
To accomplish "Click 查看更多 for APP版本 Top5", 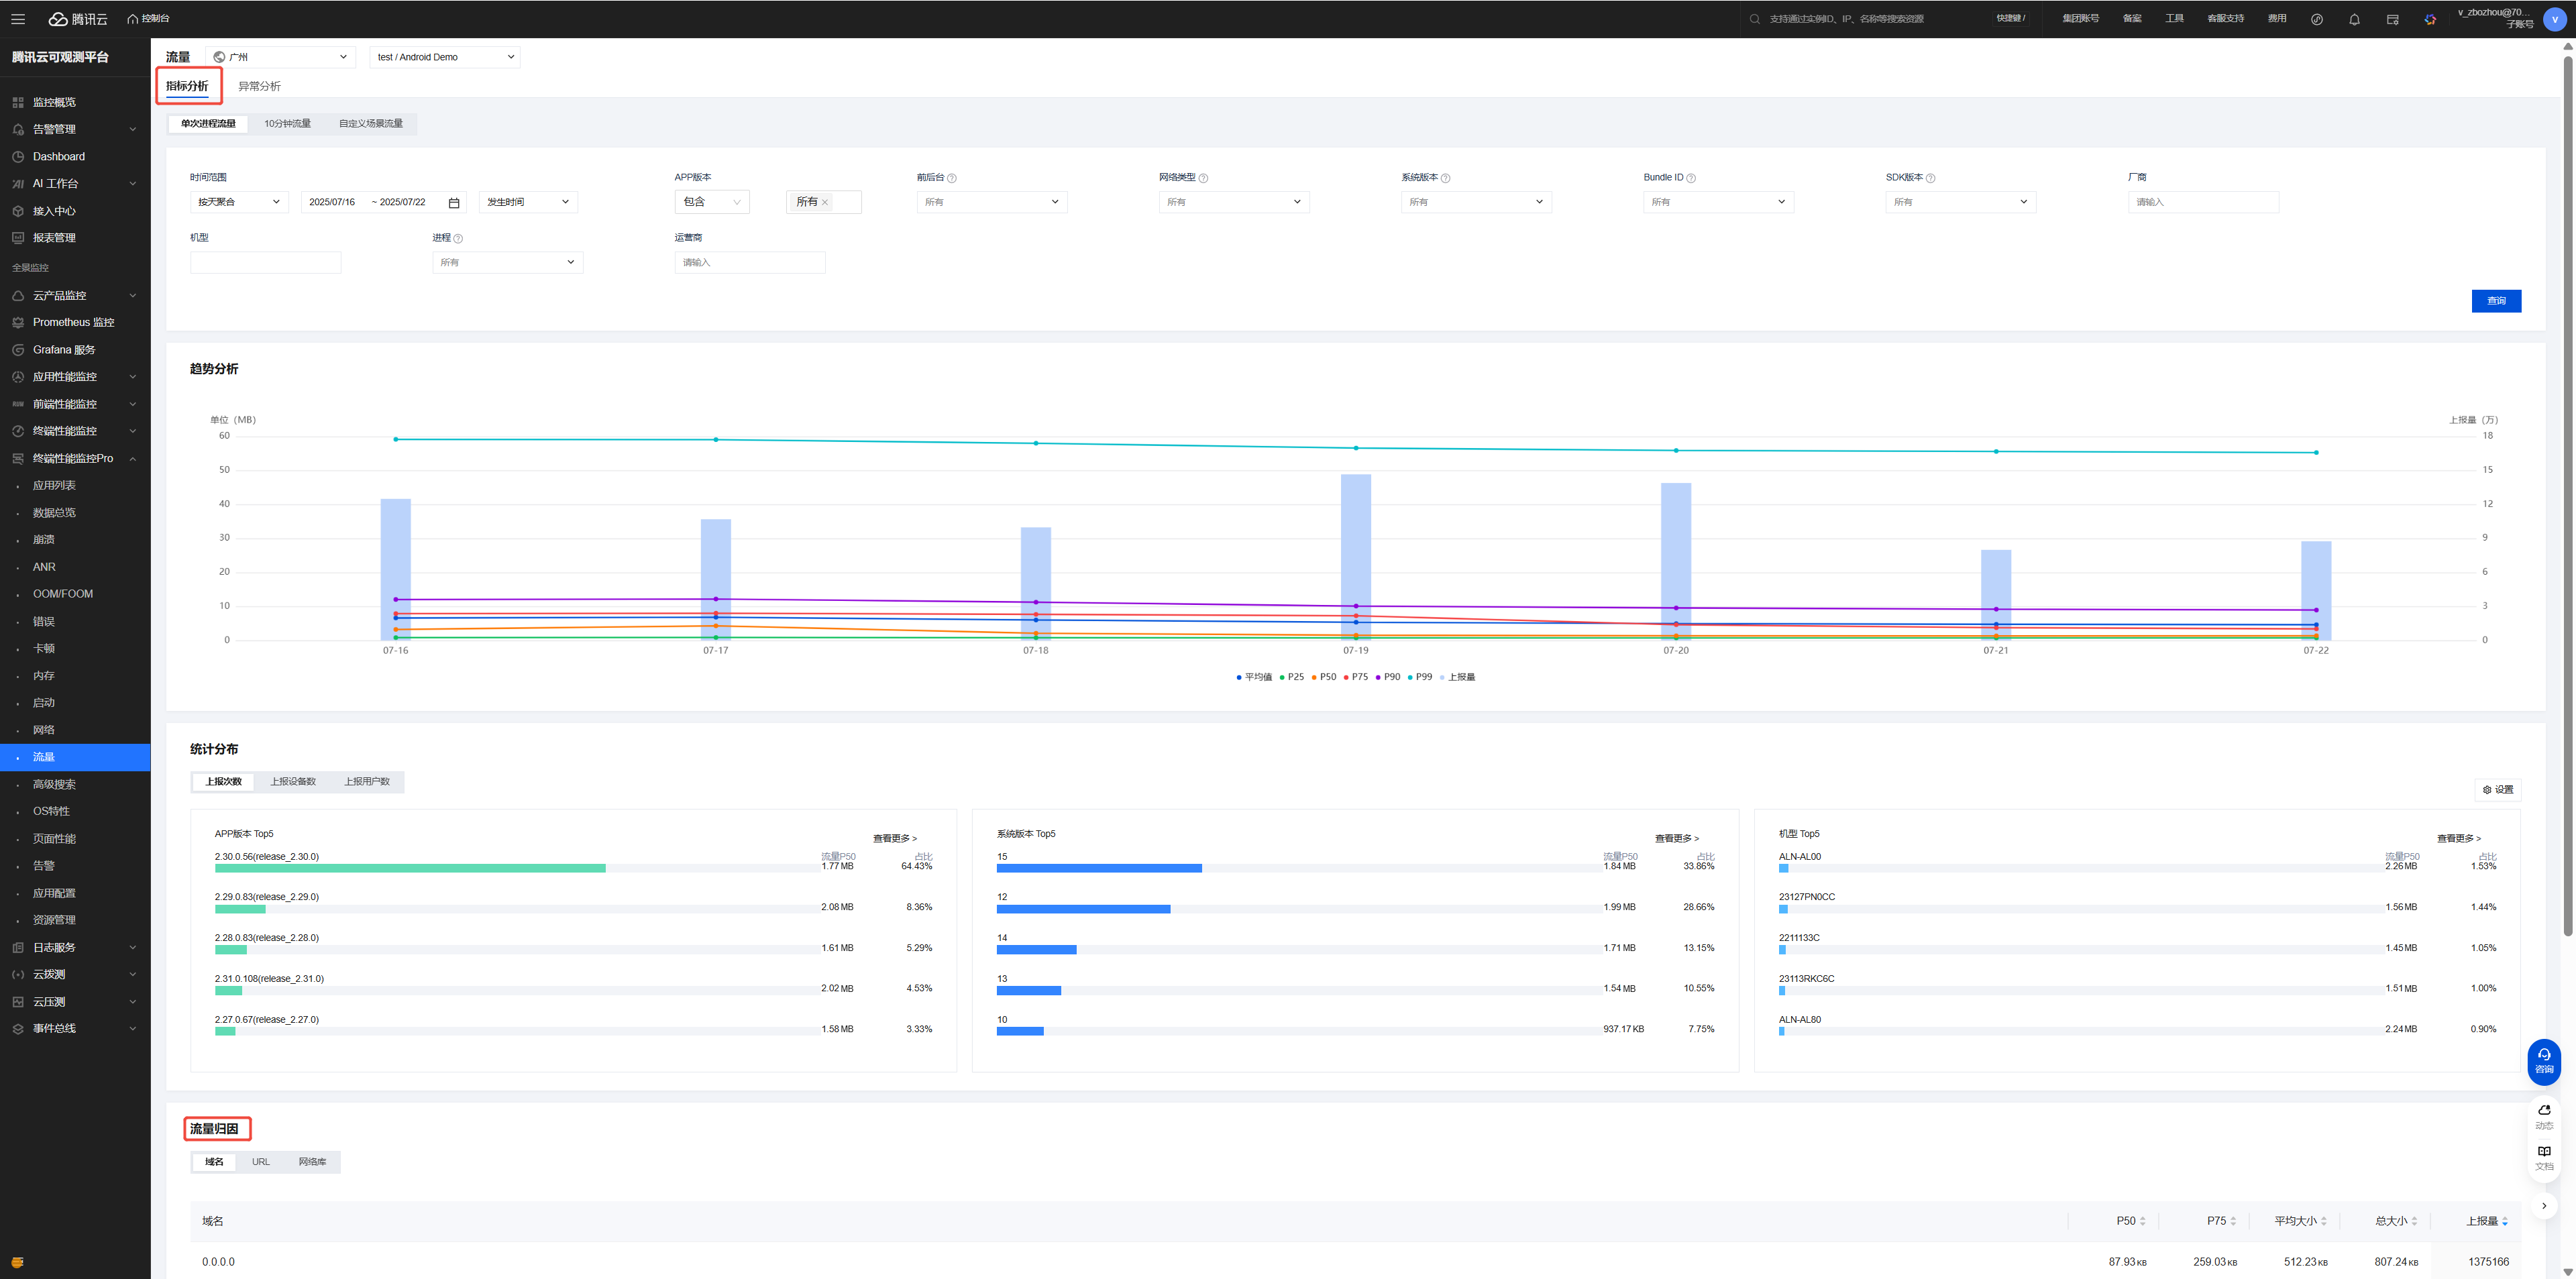I will 894,838.
